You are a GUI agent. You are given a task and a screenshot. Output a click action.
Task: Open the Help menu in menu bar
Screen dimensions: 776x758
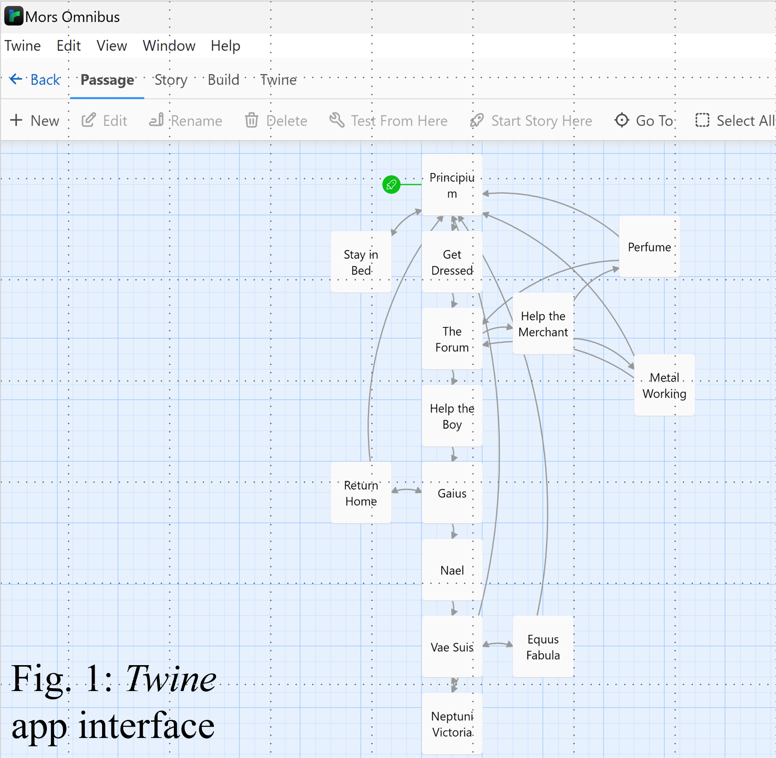click(x=225, y=46)
